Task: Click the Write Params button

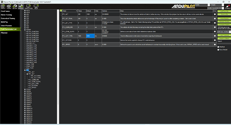Action: [224, 18]
